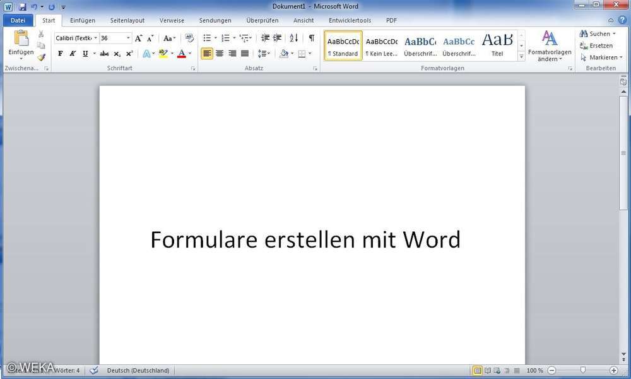
Task: Apply superscript formatting
Action: [x=129, y=53]
